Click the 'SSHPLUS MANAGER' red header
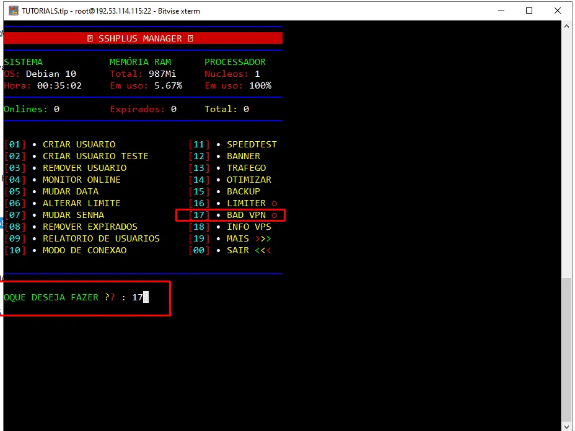Screen dimensions: 575x431 click(143, 38)
